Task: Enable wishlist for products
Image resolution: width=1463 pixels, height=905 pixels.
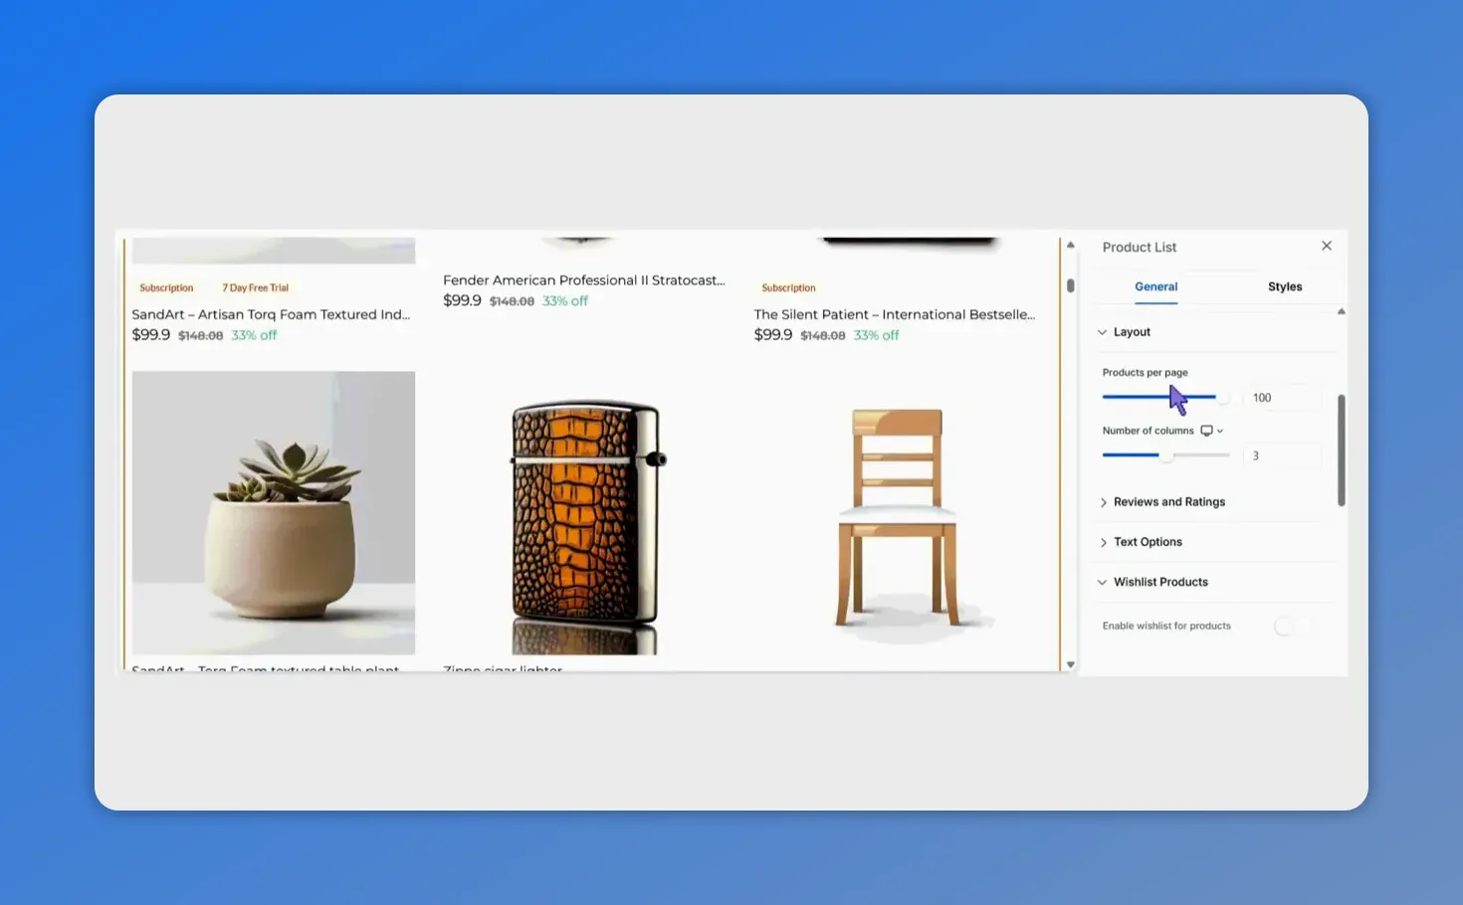Action: point(1292,626)
